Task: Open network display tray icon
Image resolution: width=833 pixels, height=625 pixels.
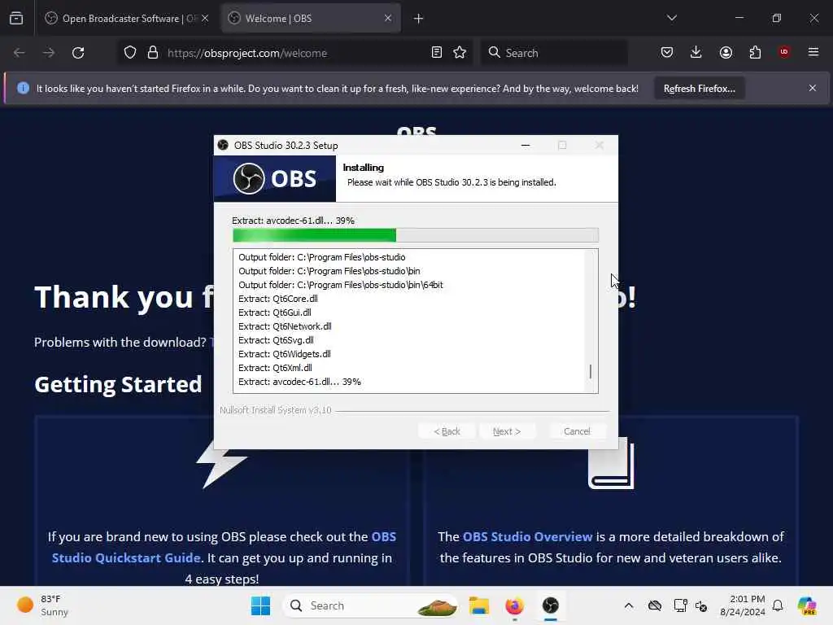Action: (x=680, y=605)
